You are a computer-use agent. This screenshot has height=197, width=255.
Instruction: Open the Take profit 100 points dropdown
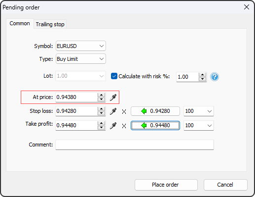(199, 125)
